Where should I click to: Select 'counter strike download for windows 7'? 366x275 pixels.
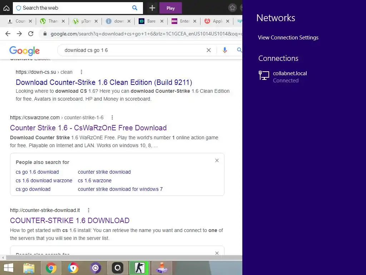120,189
